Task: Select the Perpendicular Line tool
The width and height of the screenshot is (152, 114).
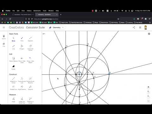Action: 22,80
